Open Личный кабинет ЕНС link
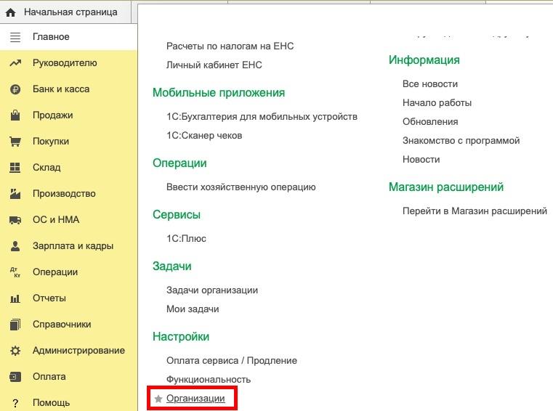Screen dimensions: 553x411 (x=214, y=65)
